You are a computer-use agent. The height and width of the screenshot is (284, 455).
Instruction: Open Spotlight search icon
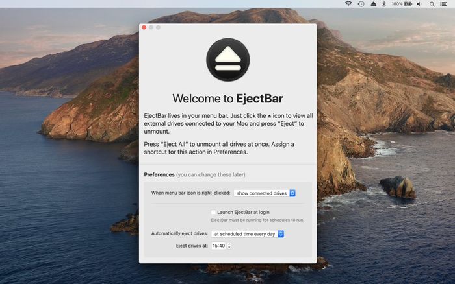(432, 4)
